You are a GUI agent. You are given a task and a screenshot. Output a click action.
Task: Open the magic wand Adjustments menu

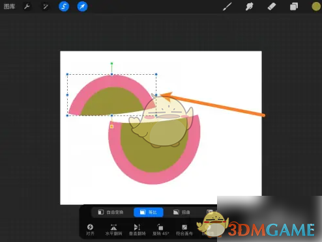46,7
